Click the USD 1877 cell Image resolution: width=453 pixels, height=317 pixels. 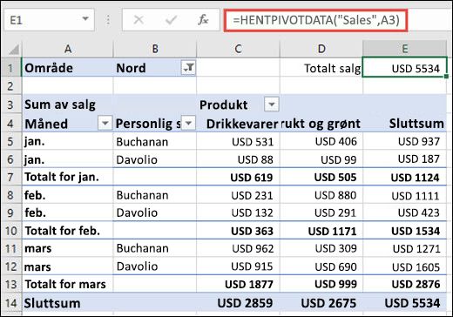click(x=238, y=284)
